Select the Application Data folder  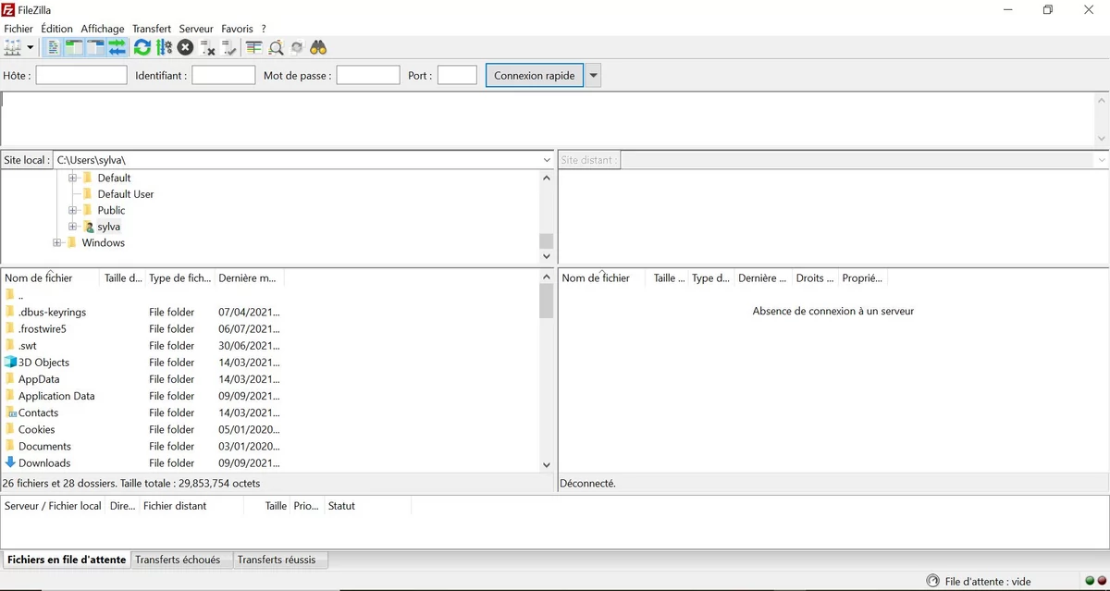(56, 396)
